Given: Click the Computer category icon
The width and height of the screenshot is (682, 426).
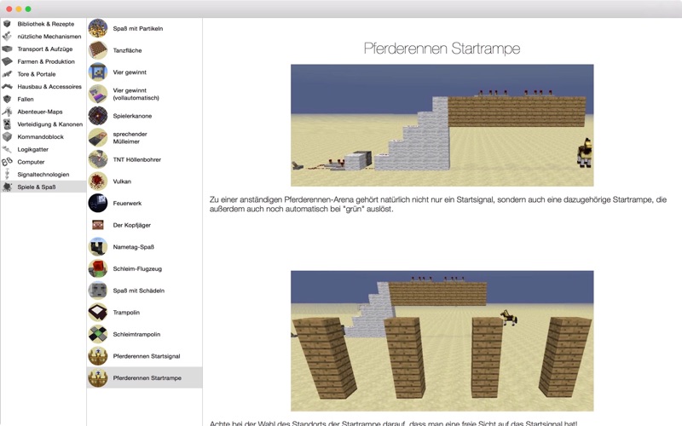Looking at the screenshot, I should 7,162.
